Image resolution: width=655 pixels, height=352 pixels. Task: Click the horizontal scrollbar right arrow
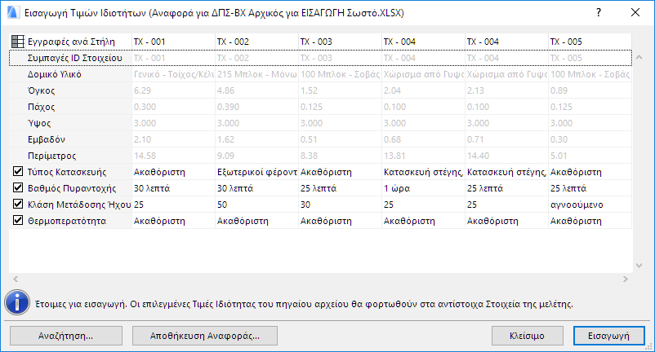pos(626,279)
